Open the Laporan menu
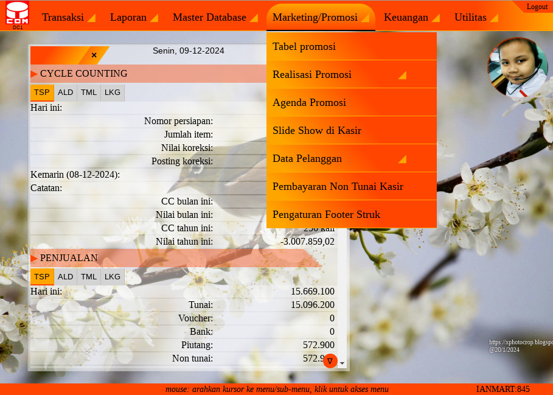 point(134,18)
